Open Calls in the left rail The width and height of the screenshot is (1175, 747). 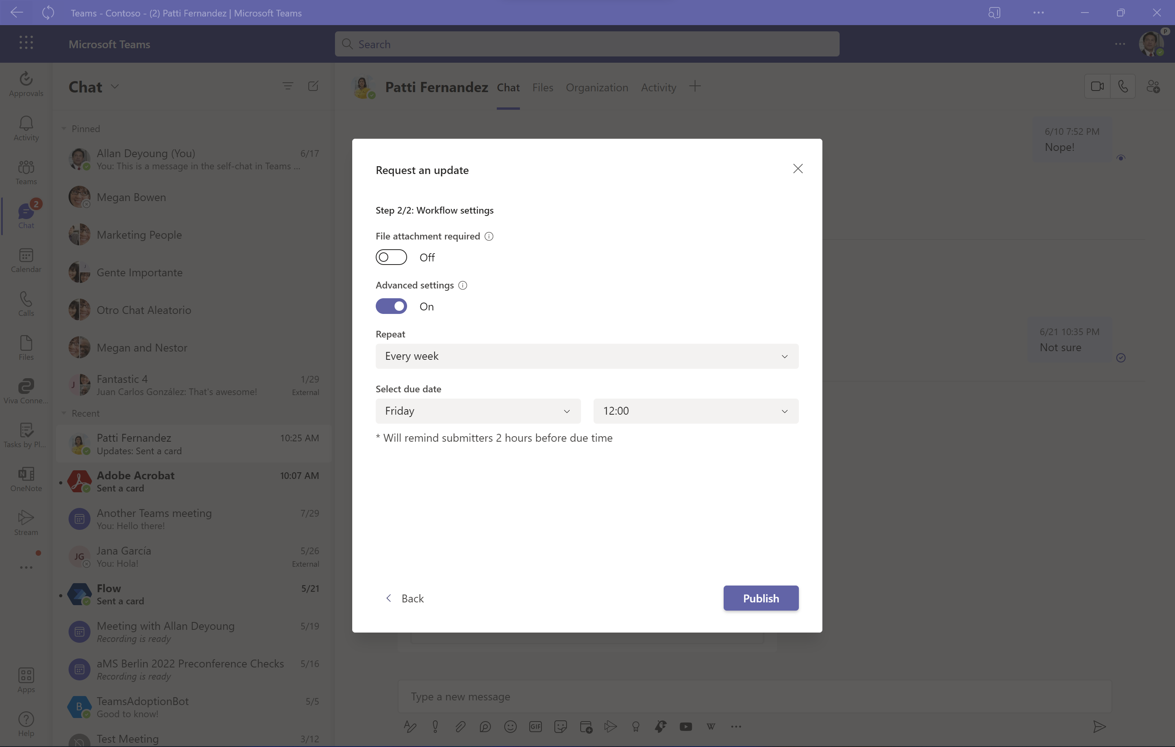pyautogui.click(x=26, y=304)
